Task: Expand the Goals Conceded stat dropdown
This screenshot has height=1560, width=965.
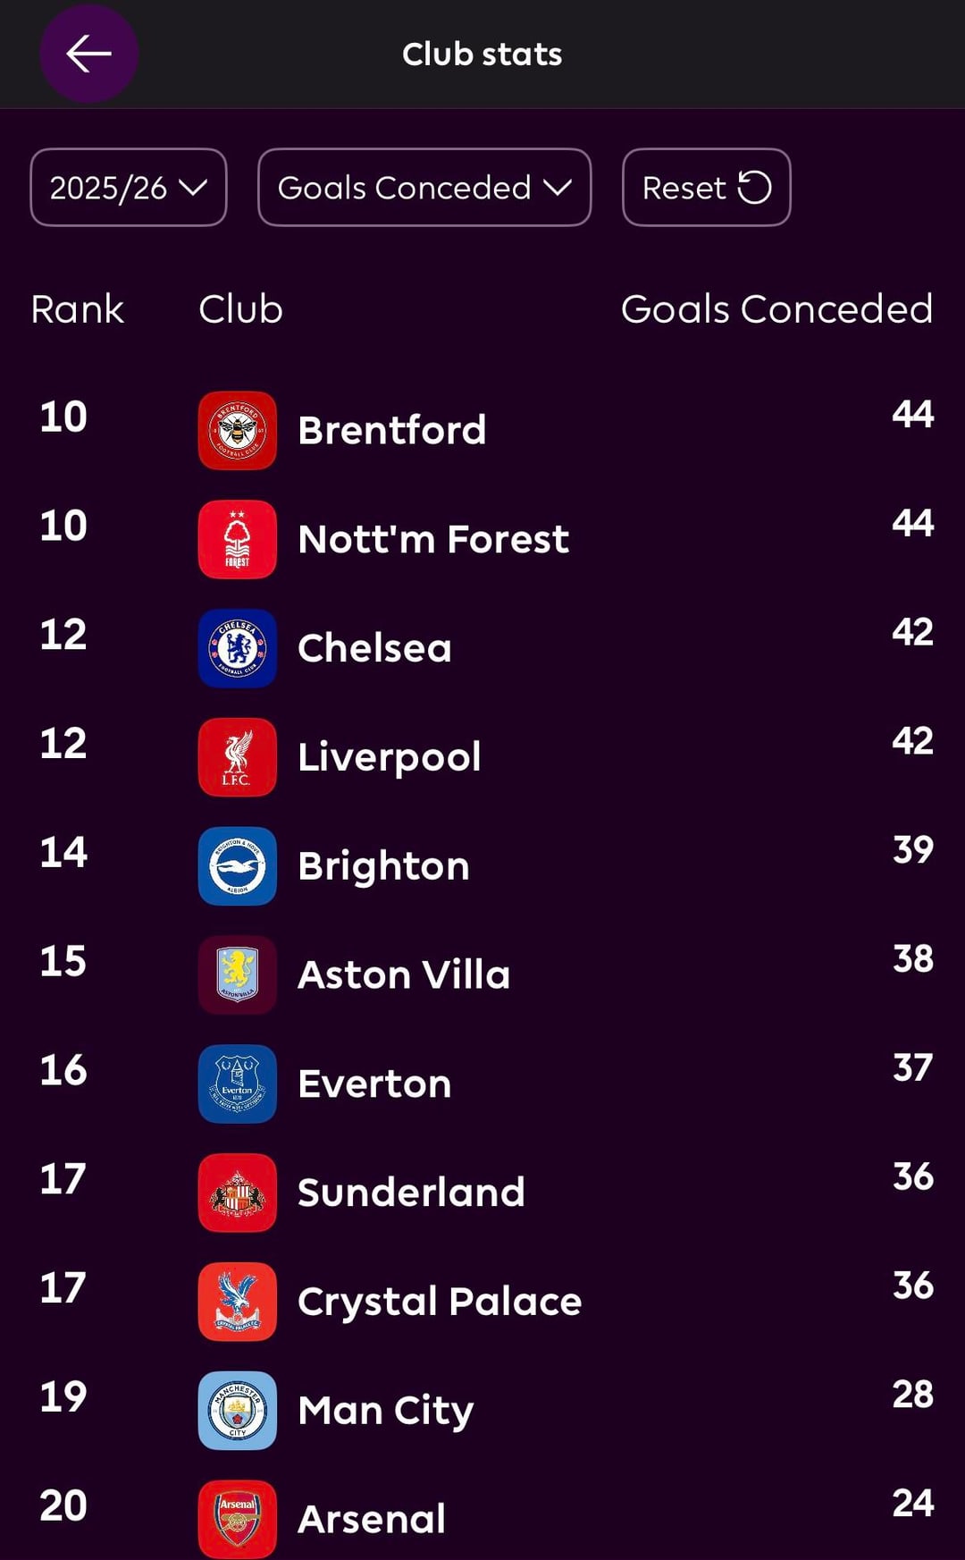Action: (424, 188)
